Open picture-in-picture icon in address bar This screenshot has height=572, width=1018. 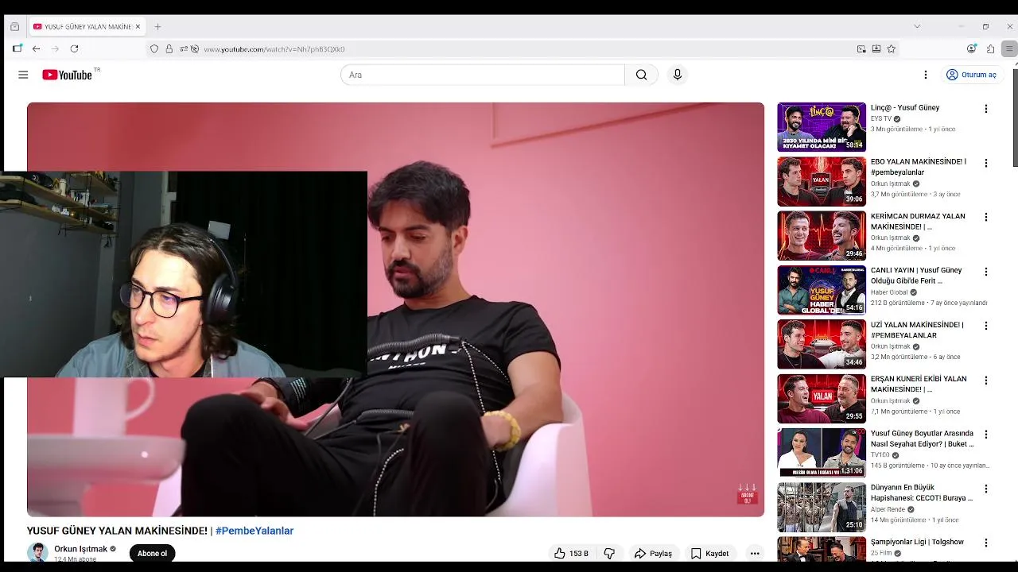(861, 49)
